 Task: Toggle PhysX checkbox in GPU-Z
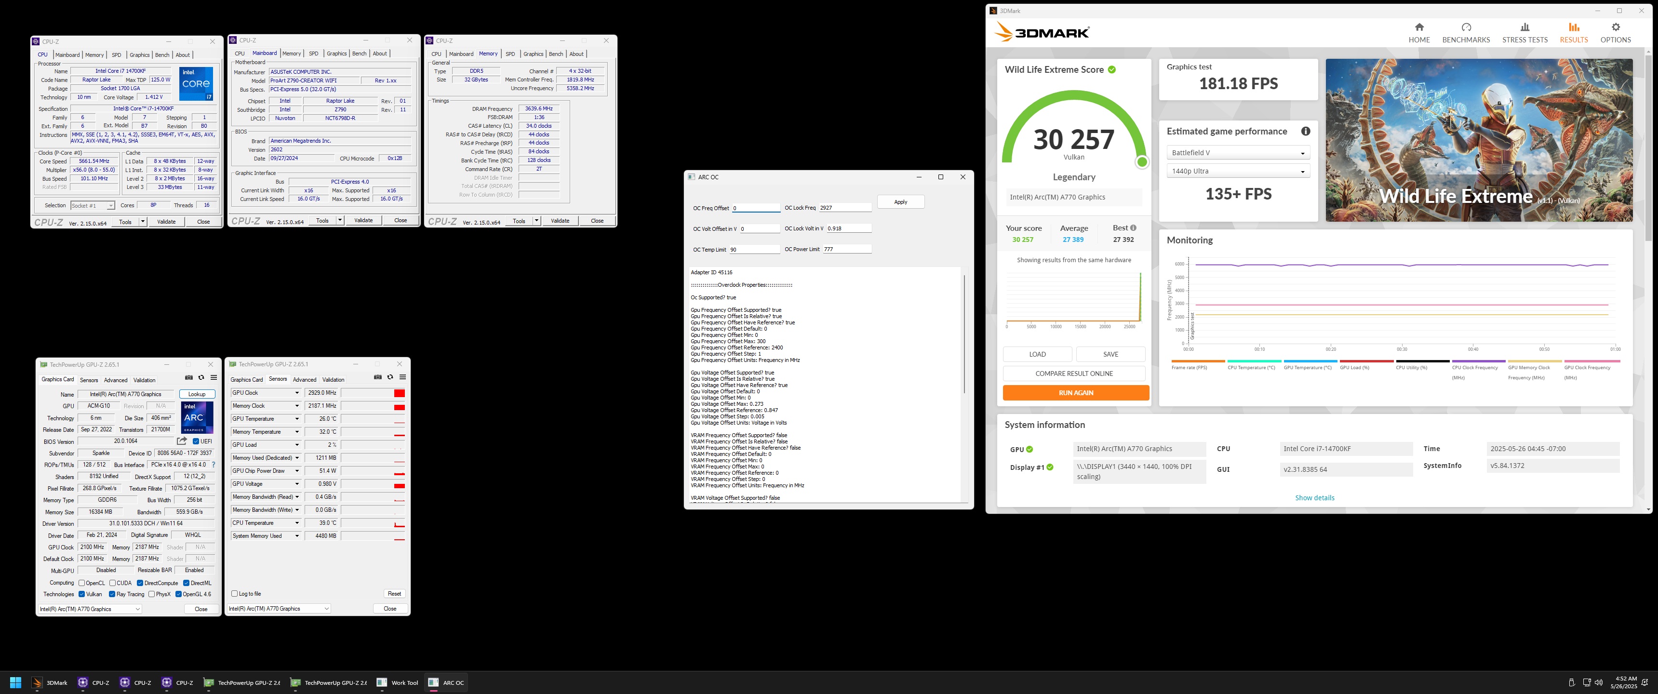click(x=151, y=594)
